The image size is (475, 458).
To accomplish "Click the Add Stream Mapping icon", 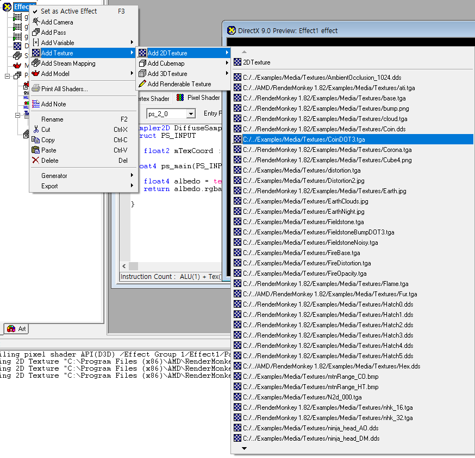I will [x=36, y=63].
